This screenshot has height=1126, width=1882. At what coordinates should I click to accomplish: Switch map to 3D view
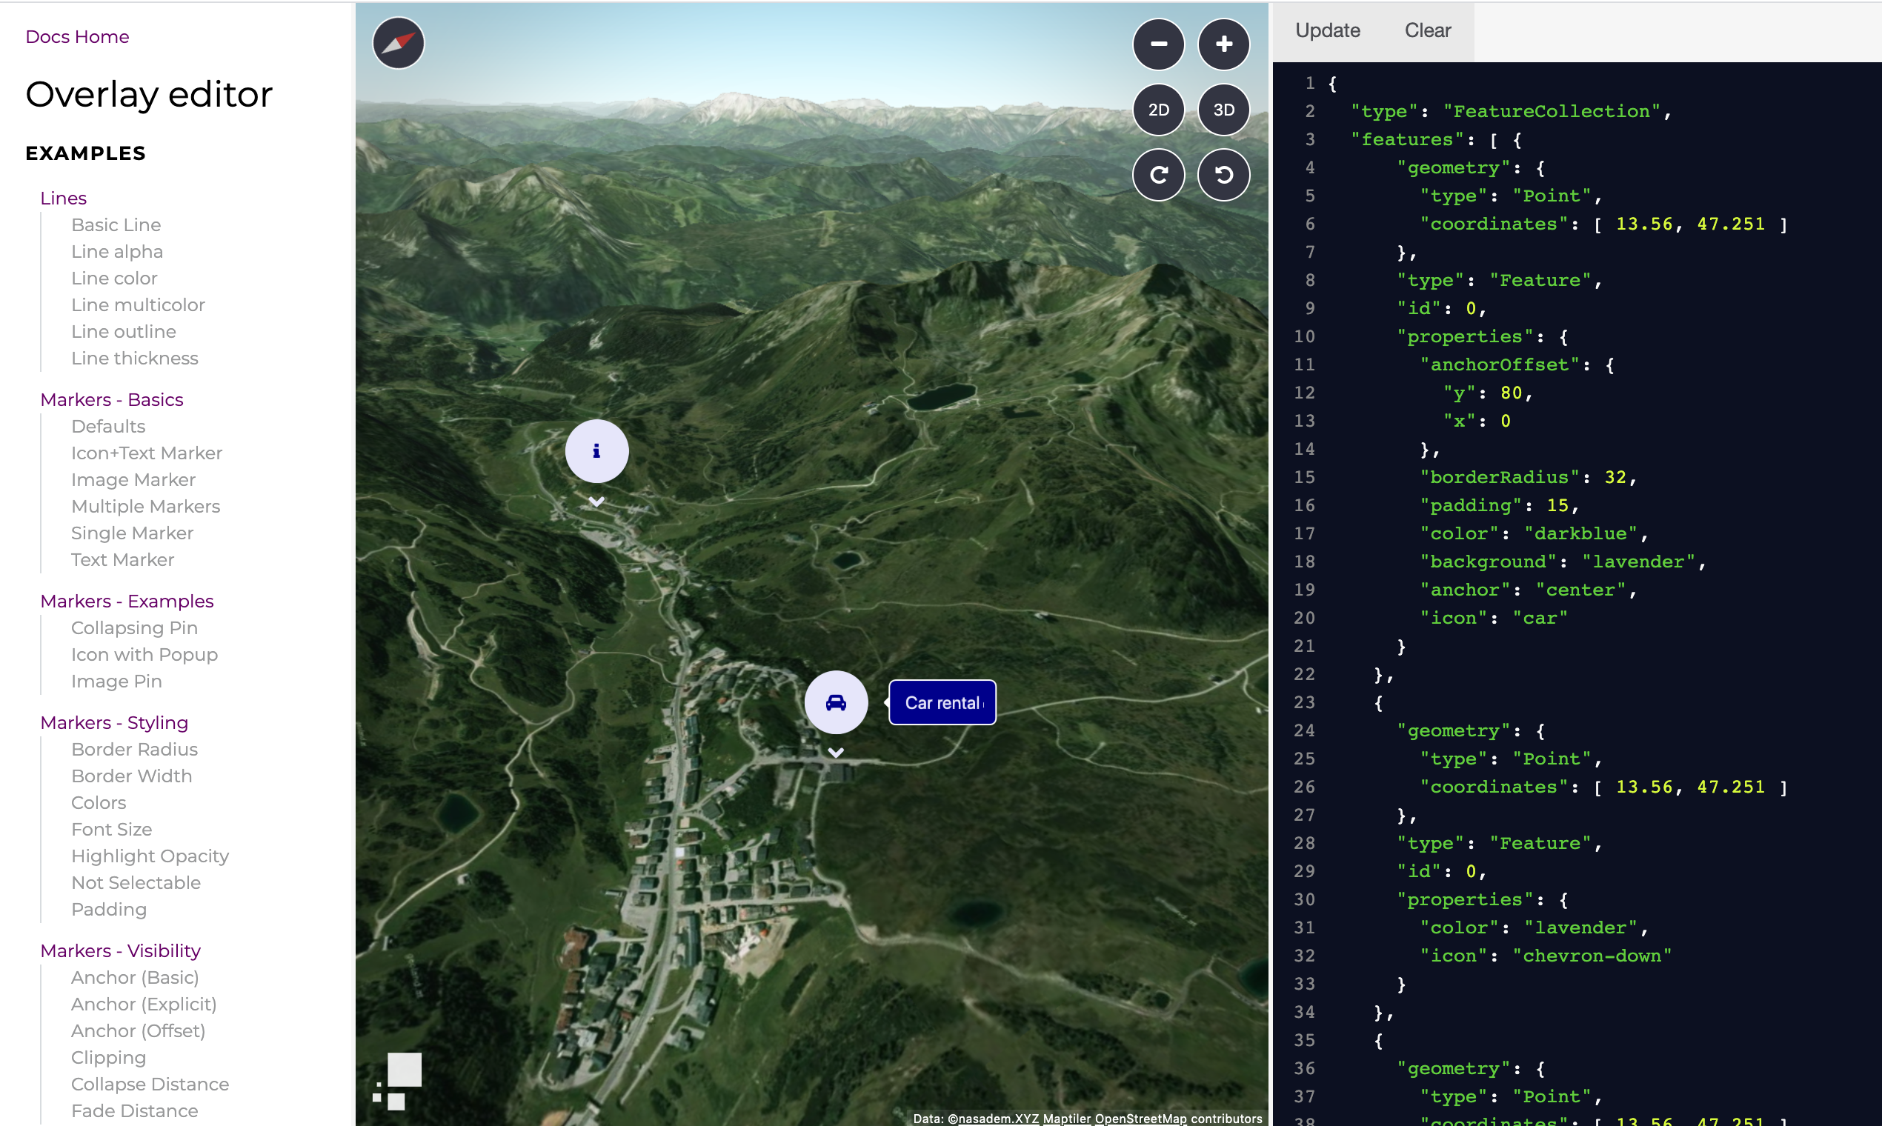(1223, 110)
